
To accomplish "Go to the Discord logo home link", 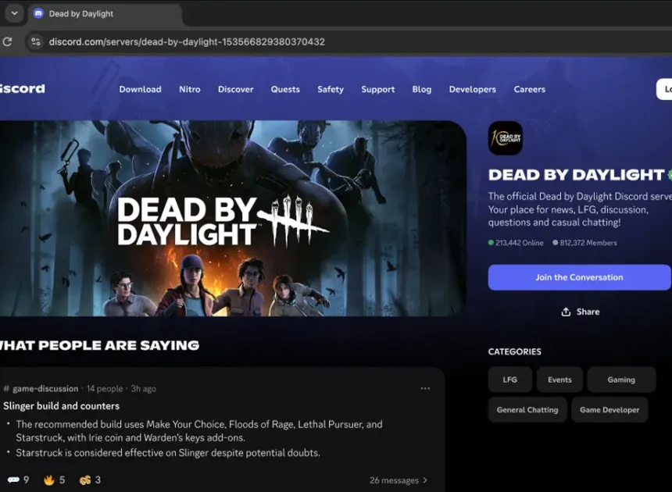I will 23,88.
